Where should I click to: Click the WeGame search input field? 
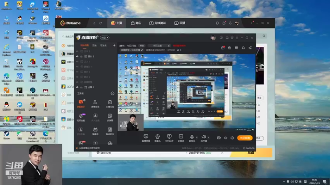(x=68, y=37)
